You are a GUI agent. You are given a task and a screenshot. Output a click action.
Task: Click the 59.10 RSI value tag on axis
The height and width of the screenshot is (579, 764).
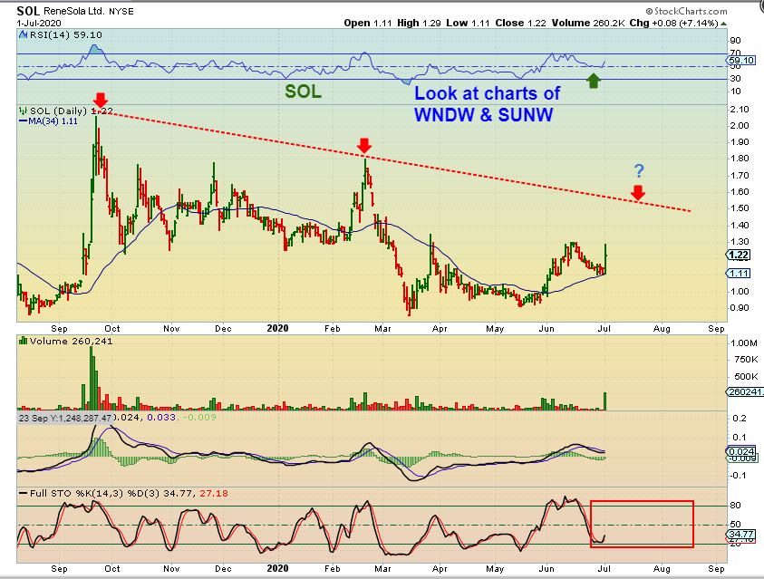741,61
